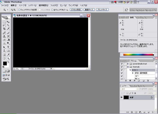The image size is (158, 114).
Task: Switch to Quick Mask mode
Action: pyautogui.click(x=8, y=71)
